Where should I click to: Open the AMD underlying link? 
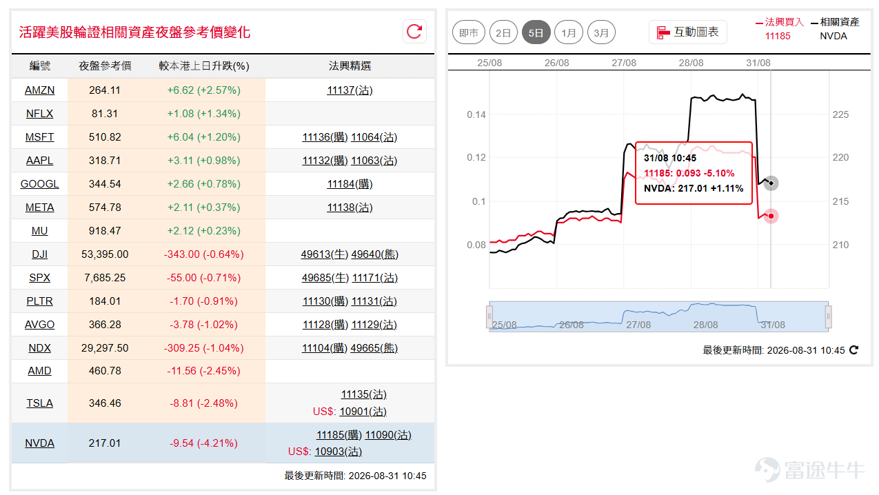(39, 371)
